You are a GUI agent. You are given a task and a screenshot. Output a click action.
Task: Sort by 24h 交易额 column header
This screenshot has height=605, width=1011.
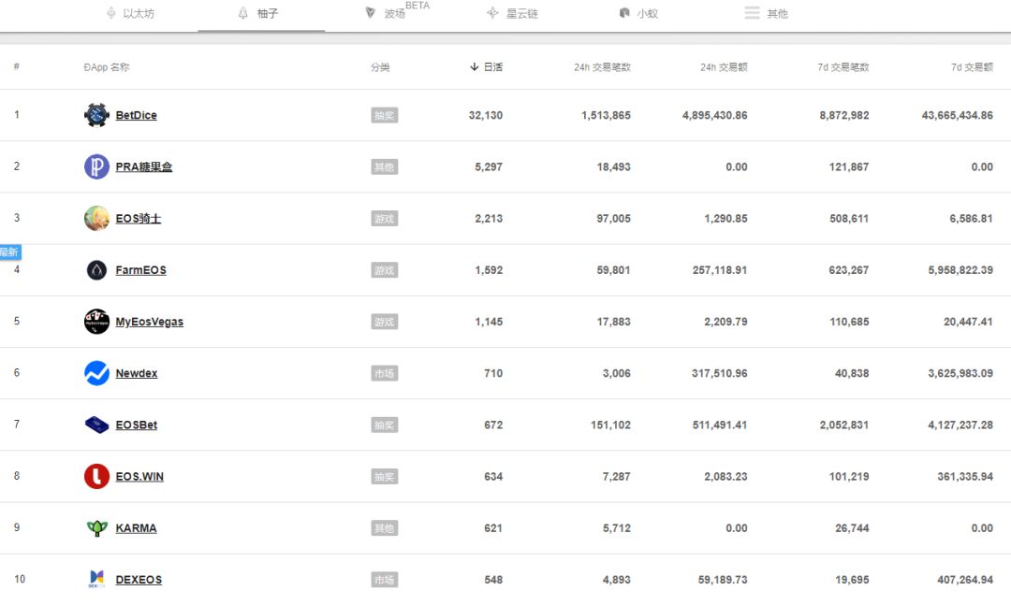(x=724, y=67)
